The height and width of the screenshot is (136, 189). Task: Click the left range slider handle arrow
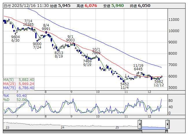(140, 124)
